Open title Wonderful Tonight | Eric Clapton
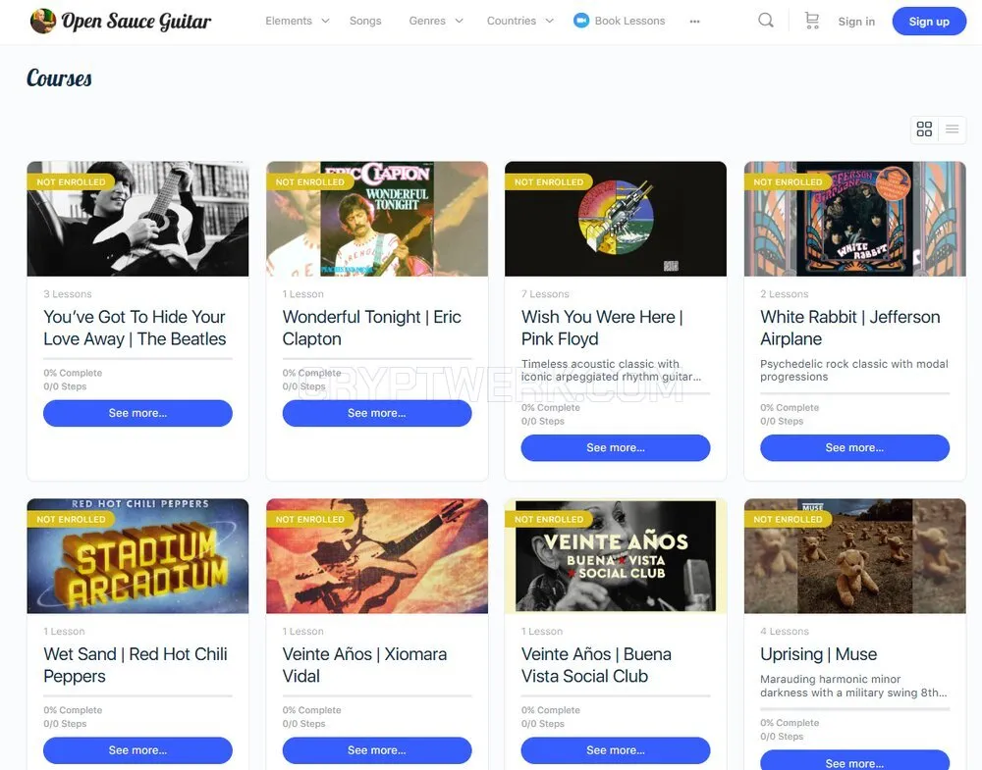Viewport: 982px width, 770px height. (371, 328)
